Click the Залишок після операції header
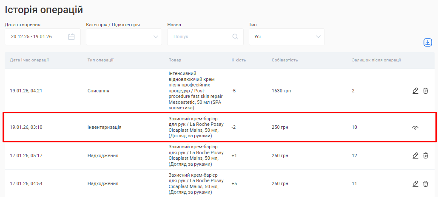 [376, 60]
